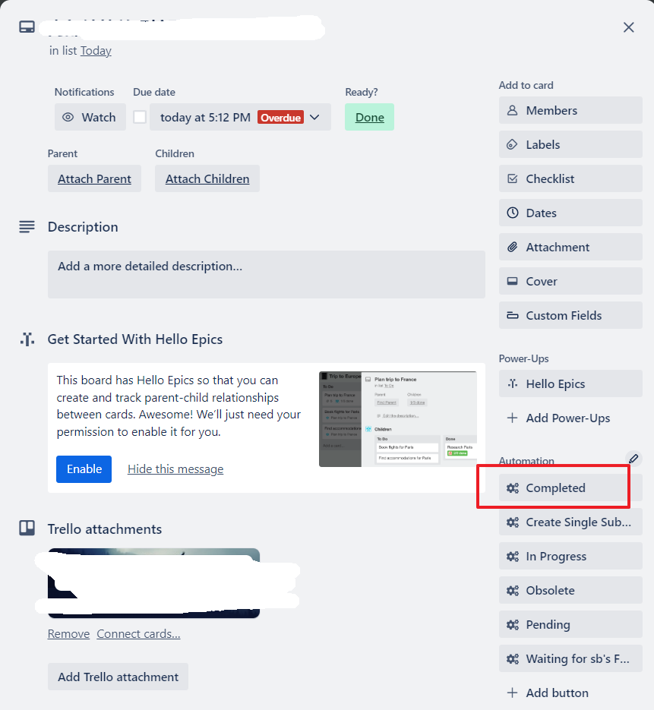This screenshot has height=710, width=654.
Task: Click the Dates clock icon
Action: click(x=512, y=213)
